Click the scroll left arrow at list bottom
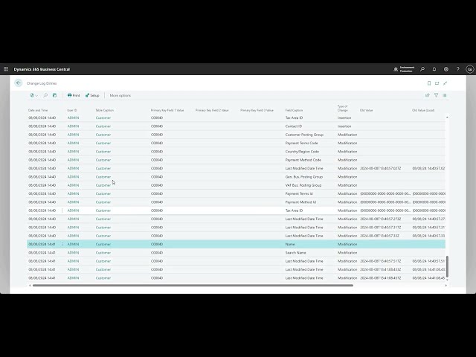 (x=30, y=286)
